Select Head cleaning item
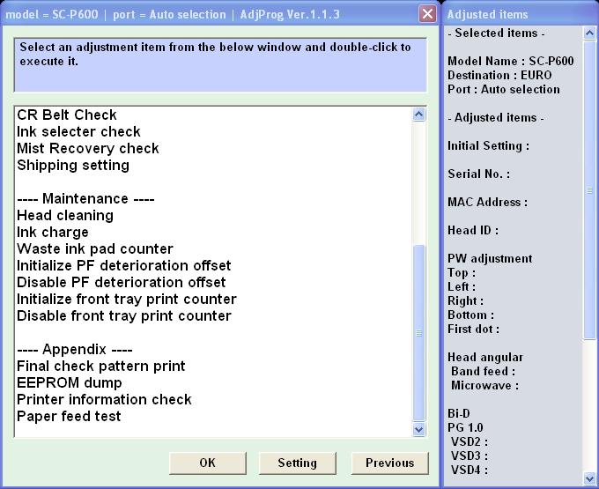 (x=65, y=216)
